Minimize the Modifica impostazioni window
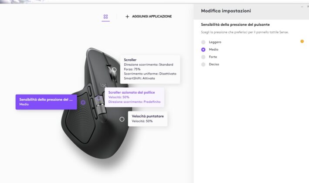Viewport: 309px width, 183px height. [x=302, y=7]
